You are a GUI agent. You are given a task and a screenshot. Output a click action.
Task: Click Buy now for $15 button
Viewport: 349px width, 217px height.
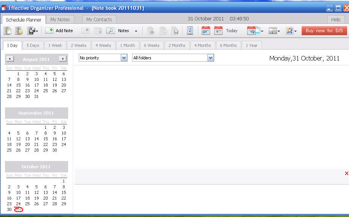pyautogui.click(x=324, y=31)
